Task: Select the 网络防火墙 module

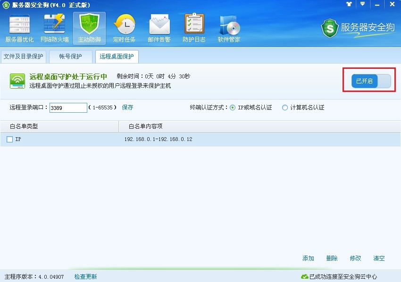Action: tap(54, 27)
